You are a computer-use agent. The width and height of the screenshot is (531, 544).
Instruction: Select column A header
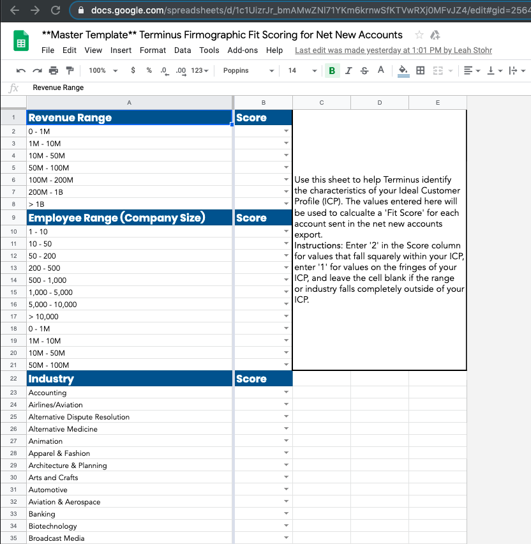point(129,103)
